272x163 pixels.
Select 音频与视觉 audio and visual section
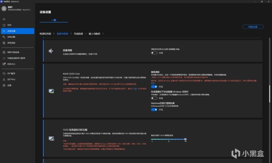(62, 34)
